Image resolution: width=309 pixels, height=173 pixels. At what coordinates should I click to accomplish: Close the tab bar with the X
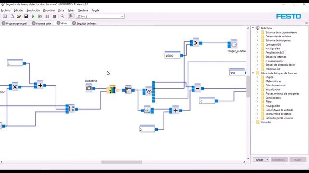[x=306, y=23]
